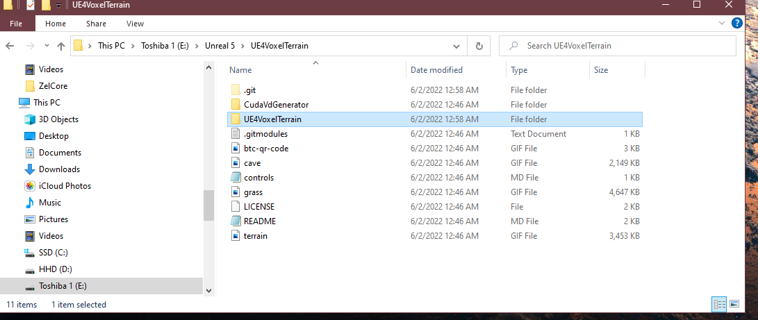Select the terrain GIF file icon

click(236, 236)
